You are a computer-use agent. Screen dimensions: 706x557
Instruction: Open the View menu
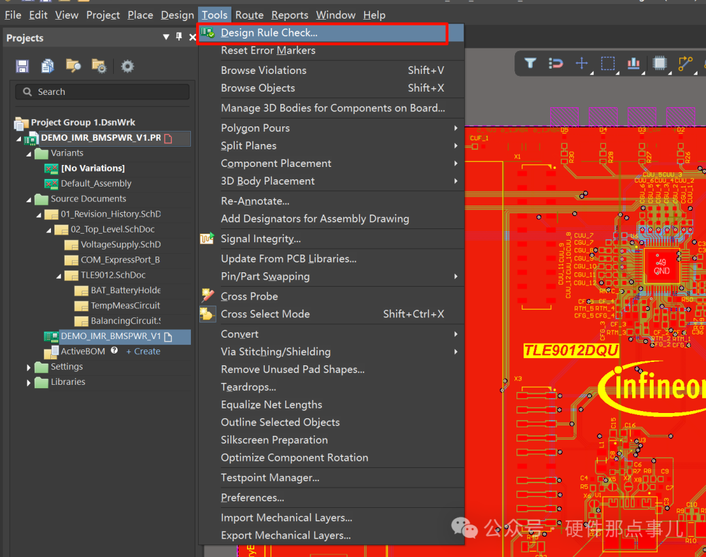point(67,15)
